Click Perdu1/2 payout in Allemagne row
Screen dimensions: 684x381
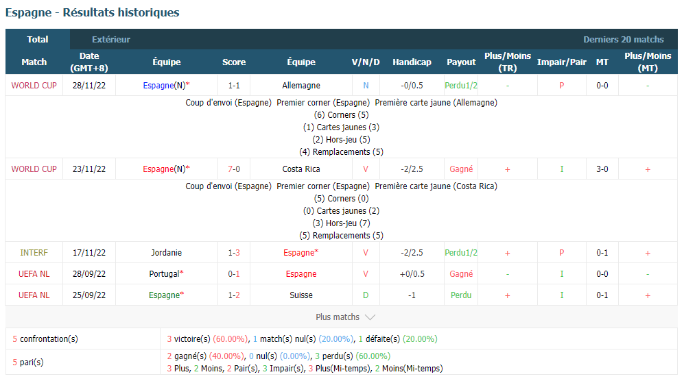point(461,86)
